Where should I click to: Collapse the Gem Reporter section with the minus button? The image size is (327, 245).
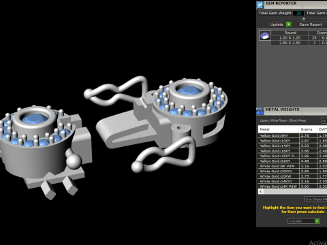[304, 19]
